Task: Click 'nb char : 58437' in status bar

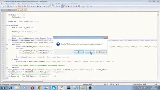Action: click(88, 84)
